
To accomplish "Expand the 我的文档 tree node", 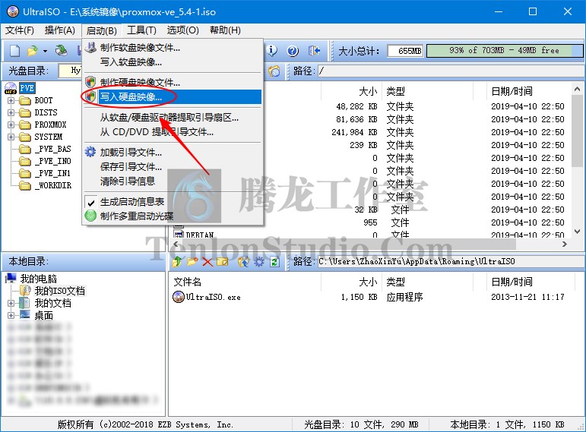I will pyautogui.click(x=11, y=303).
